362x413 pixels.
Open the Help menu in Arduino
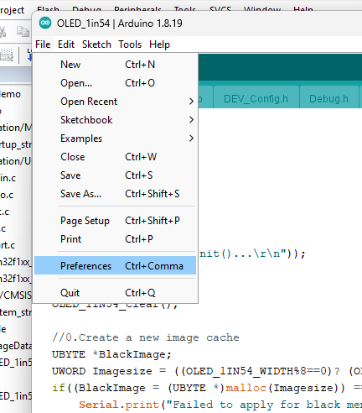(159, 44)
